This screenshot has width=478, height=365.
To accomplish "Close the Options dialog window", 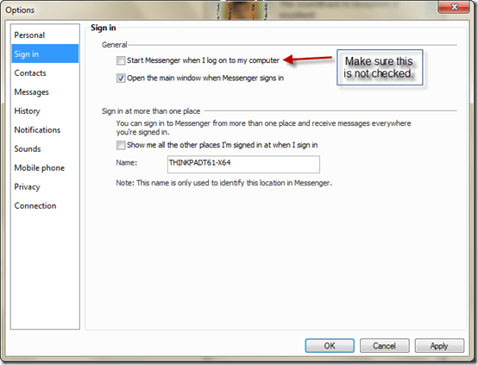I will (454, 7).
